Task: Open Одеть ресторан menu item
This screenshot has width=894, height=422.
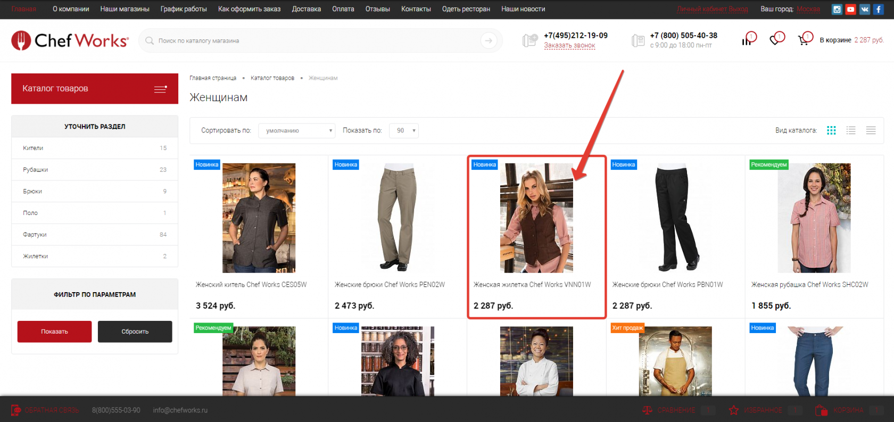Action: (466, 9)
